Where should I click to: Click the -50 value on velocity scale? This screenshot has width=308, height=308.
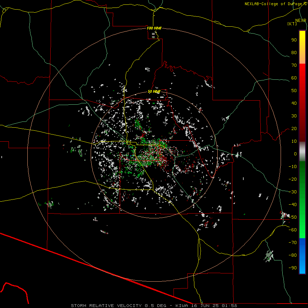tap(293, 217)
